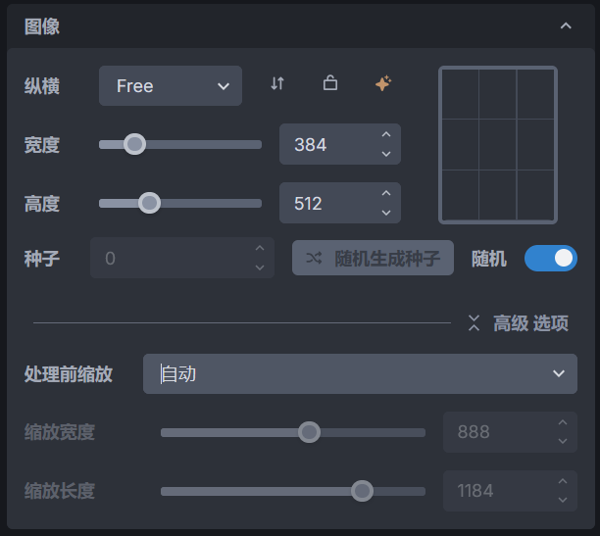
Task: Open the 处理前缩放 dropdown
Action: [360, 374]
